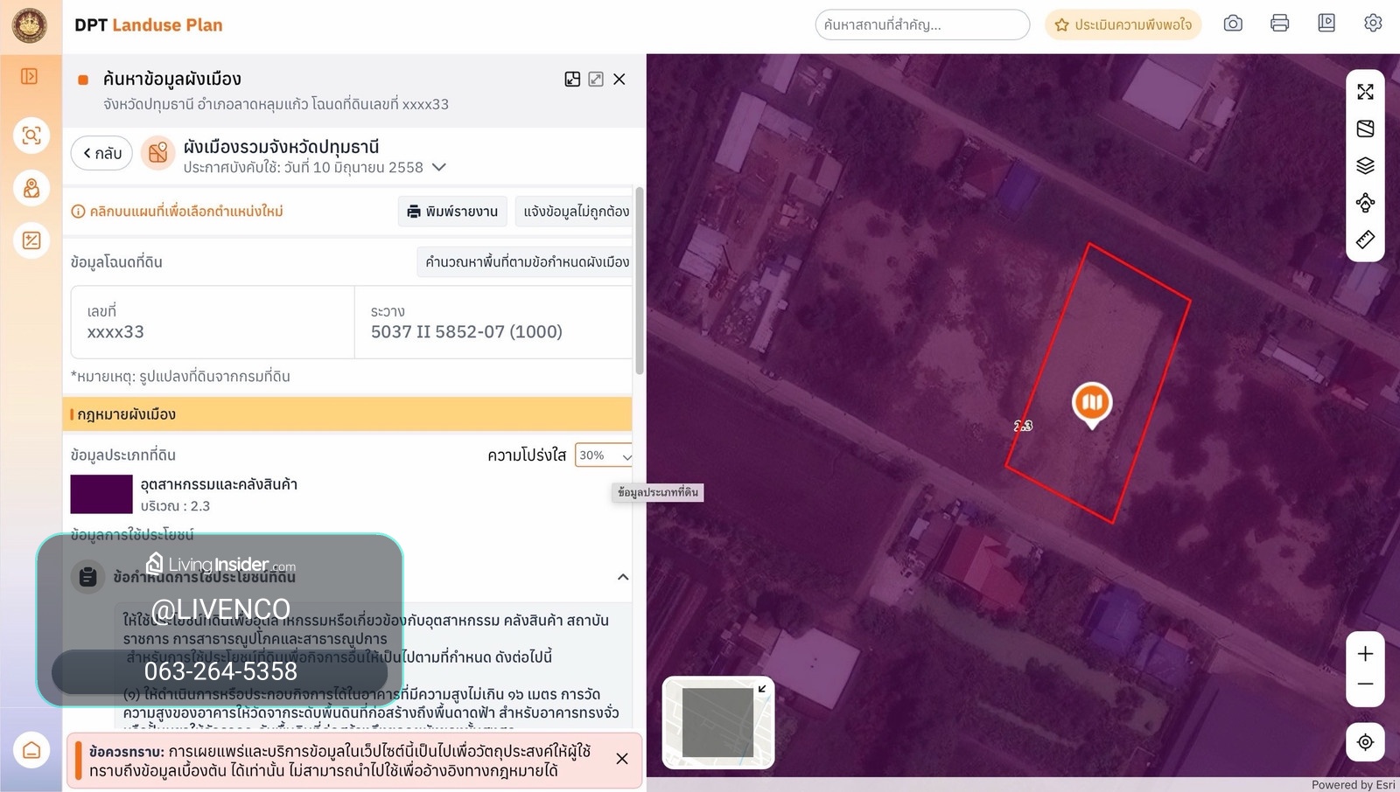Close the ค้นหาข้อมูลผังเมือง panel
1400x792 pixels.
pyautogui.click(x=619, y=80)
